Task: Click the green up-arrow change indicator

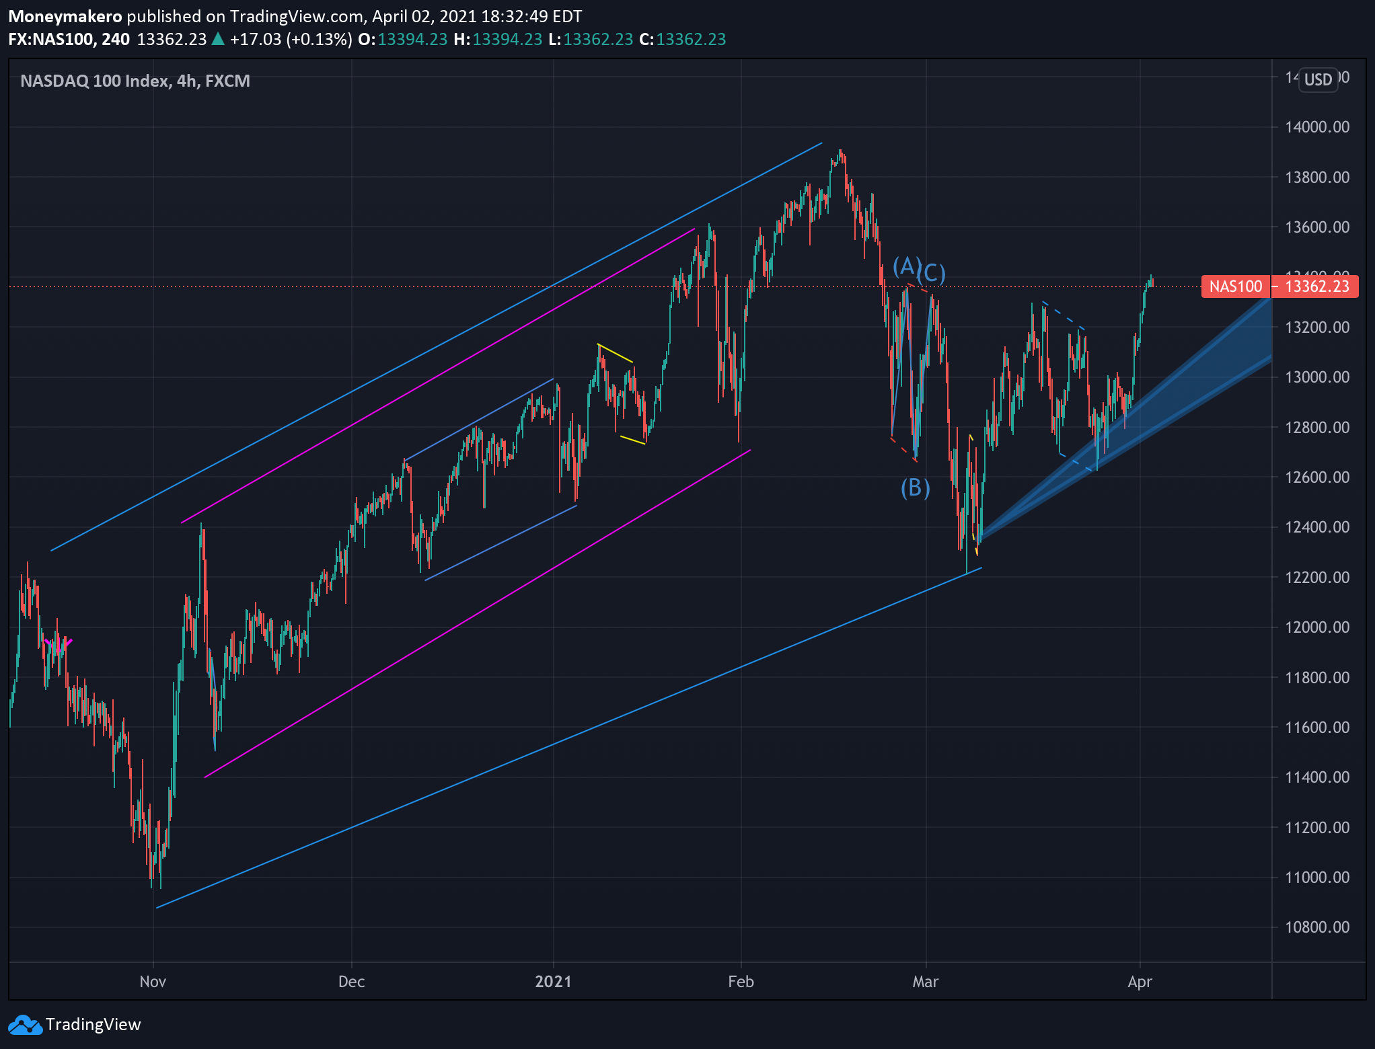Action: click(218, 39)
